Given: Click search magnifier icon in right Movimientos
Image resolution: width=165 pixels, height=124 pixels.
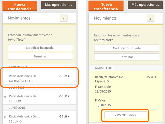Looking at the screenshot, I should tap(150, 18).
